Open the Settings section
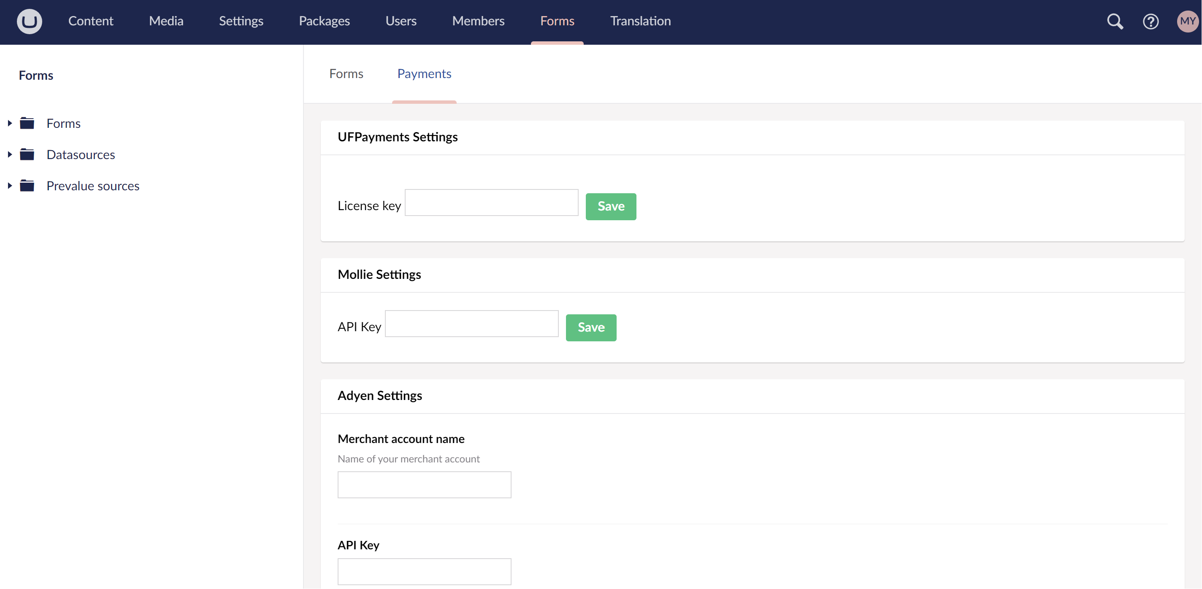Image resolution: width=1202 pixels, height=589 pixels. (241, 21)
